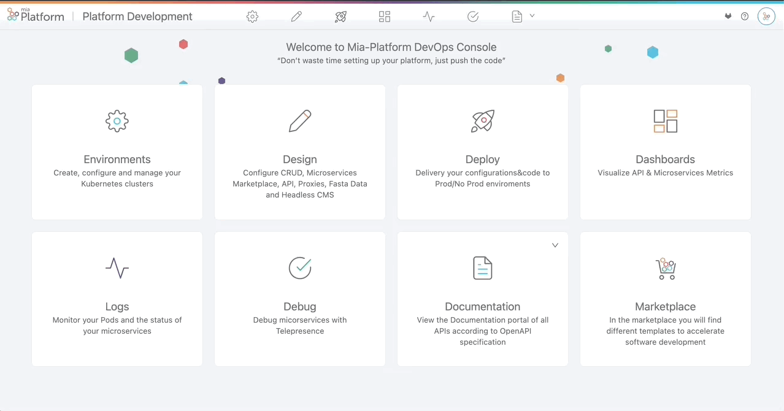The height and width of the screenshot is (411, 784).
Task: Open Documentation via the document icon in navbar
Action: pyautogui.click(x=516, y=16)
